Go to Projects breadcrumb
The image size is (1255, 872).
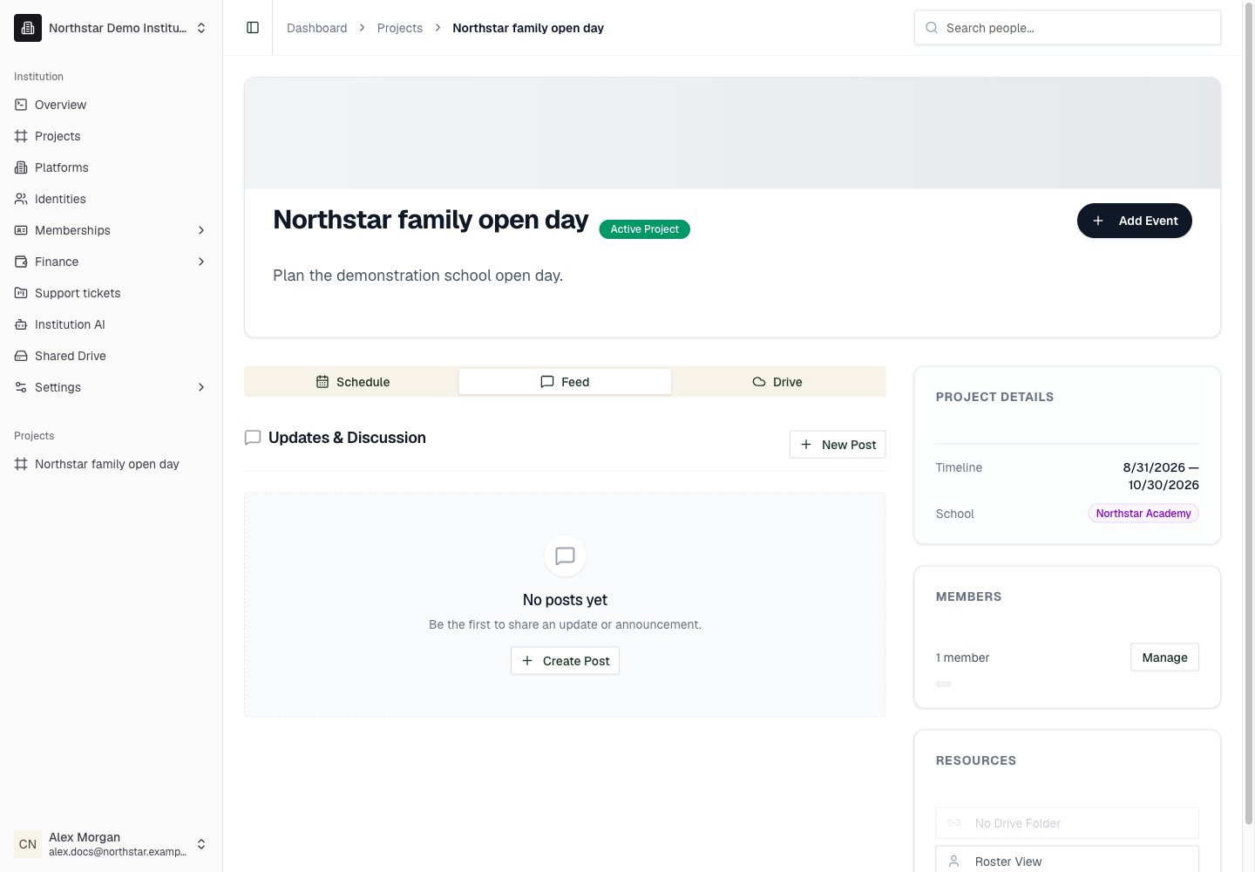399,28
